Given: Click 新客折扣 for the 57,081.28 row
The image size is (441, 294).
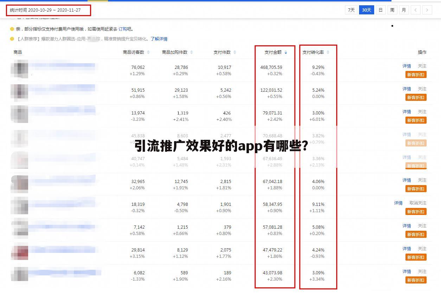Looking at the screenshot, I should point(416,234).
